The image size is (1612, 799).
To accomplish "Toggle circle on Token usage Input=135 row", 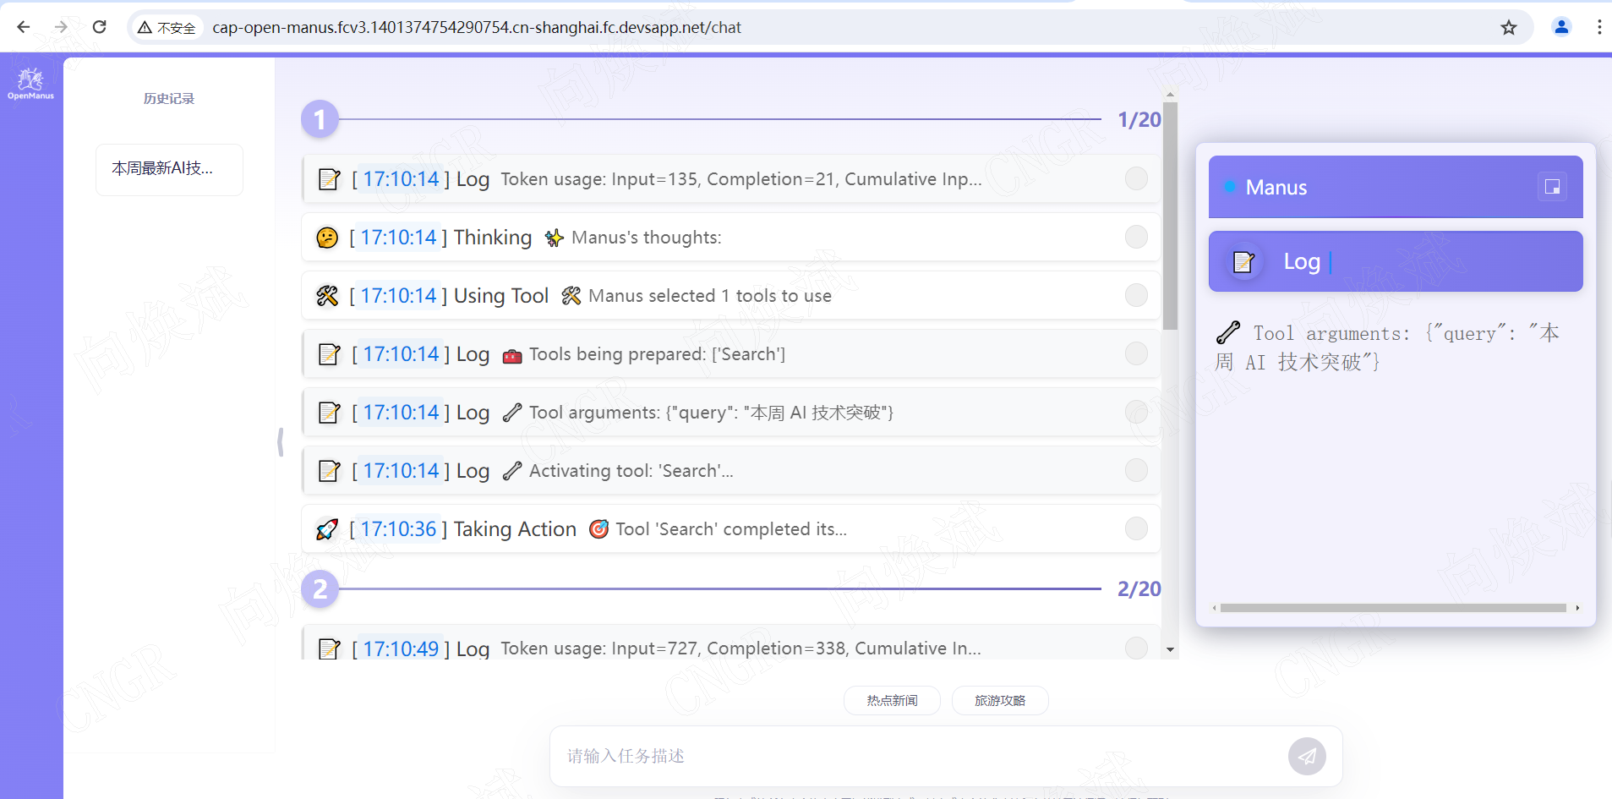I will (1136, 178).
